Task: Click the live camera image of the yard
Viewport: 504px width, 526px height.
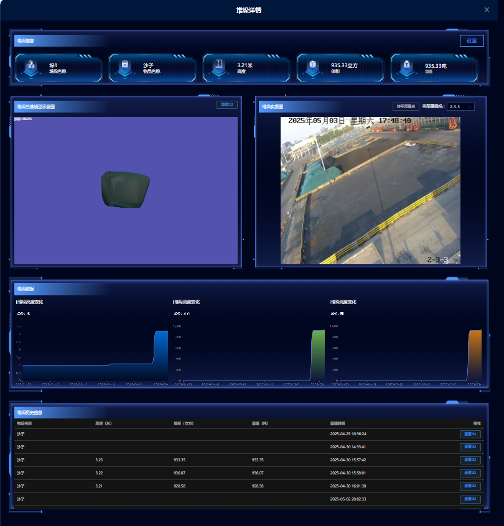Action: (x=370, y=190)
